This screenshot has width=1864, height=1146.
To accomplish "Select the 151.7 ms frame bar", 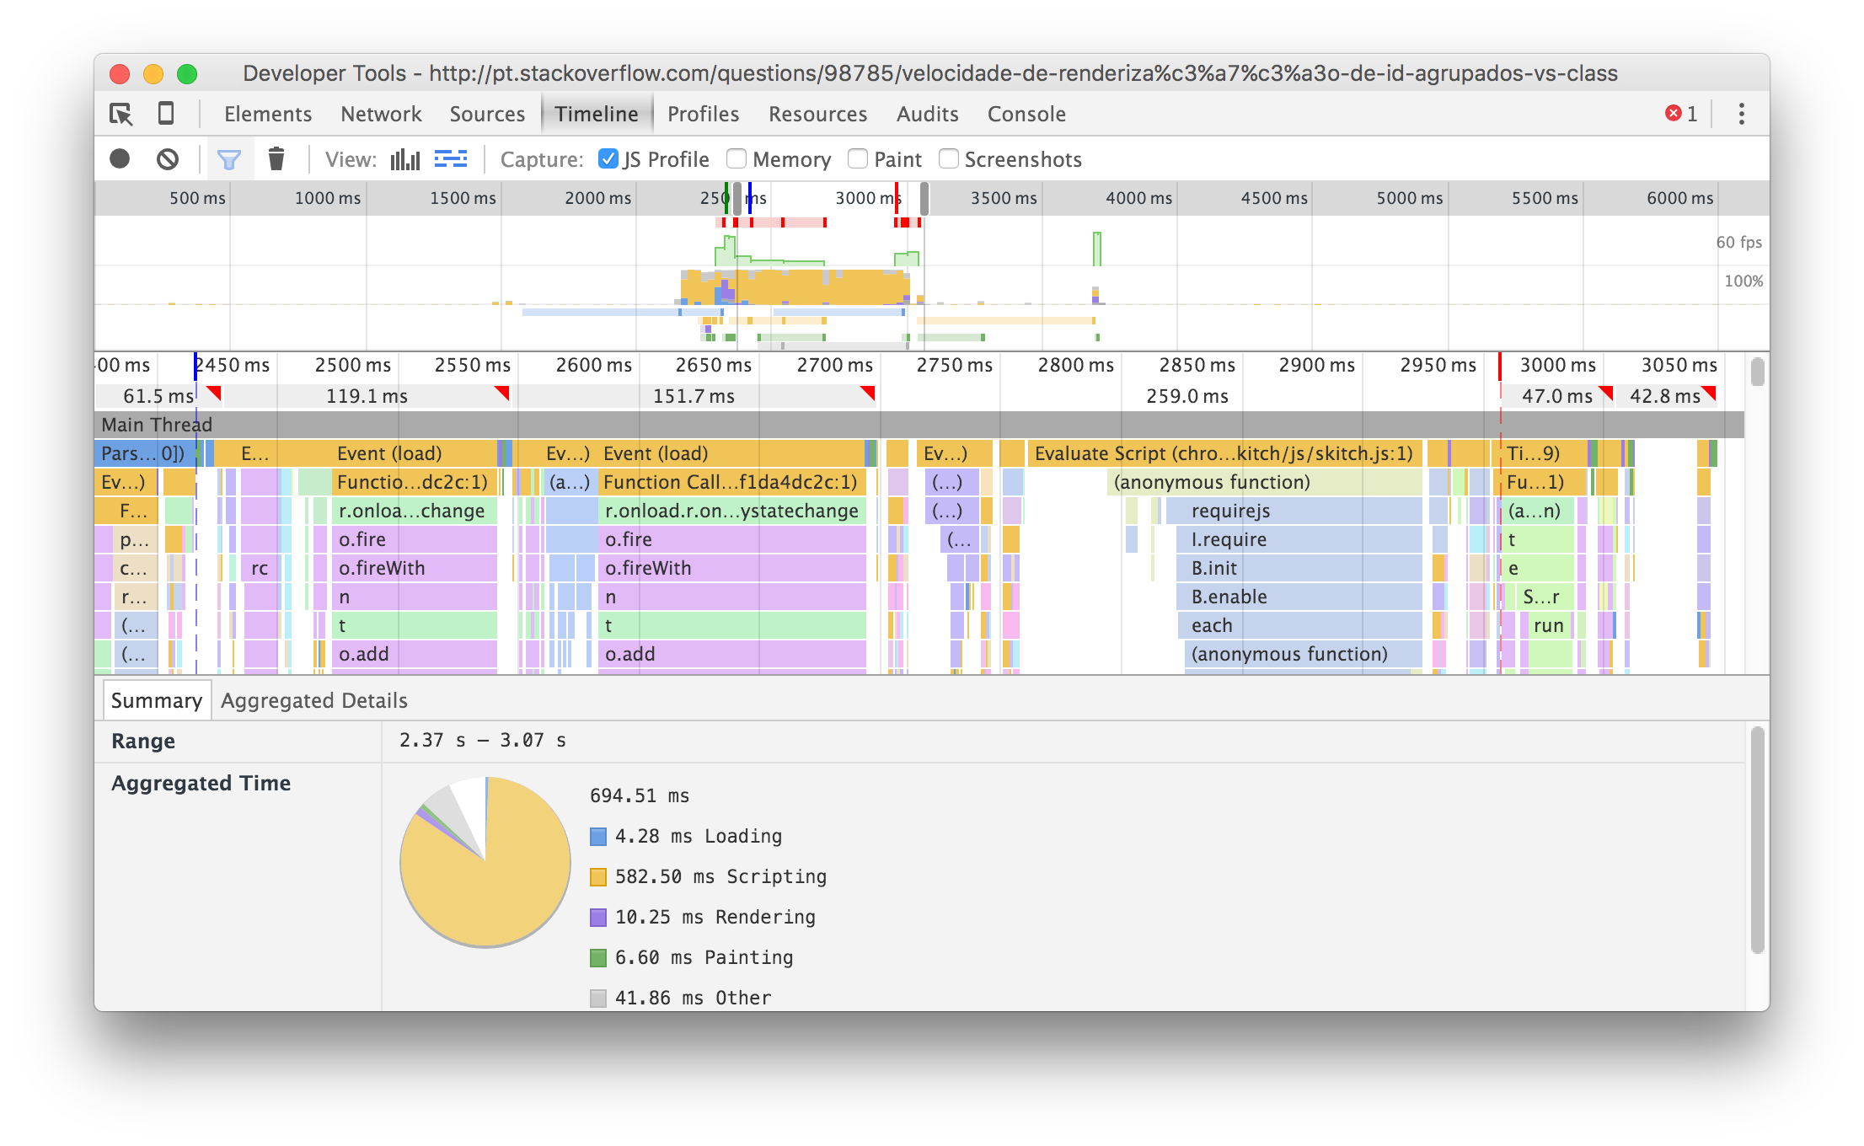I will 696,396.
